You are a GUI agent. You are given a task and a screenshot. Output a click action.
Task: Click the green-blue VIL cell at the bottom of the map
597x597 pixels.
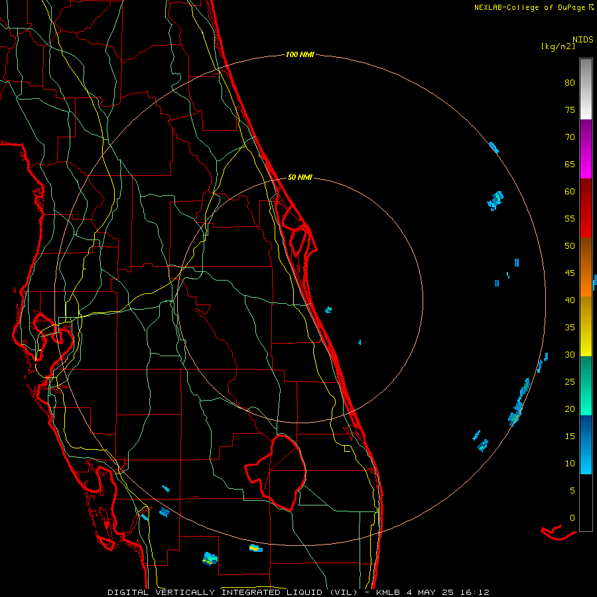point(210,559)
